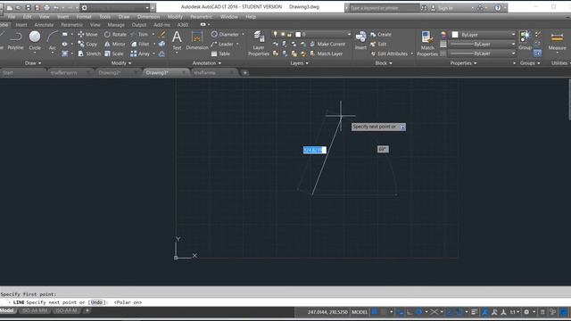Click the block Edit button
571x321 pixels.
click(x=378, y=44)
